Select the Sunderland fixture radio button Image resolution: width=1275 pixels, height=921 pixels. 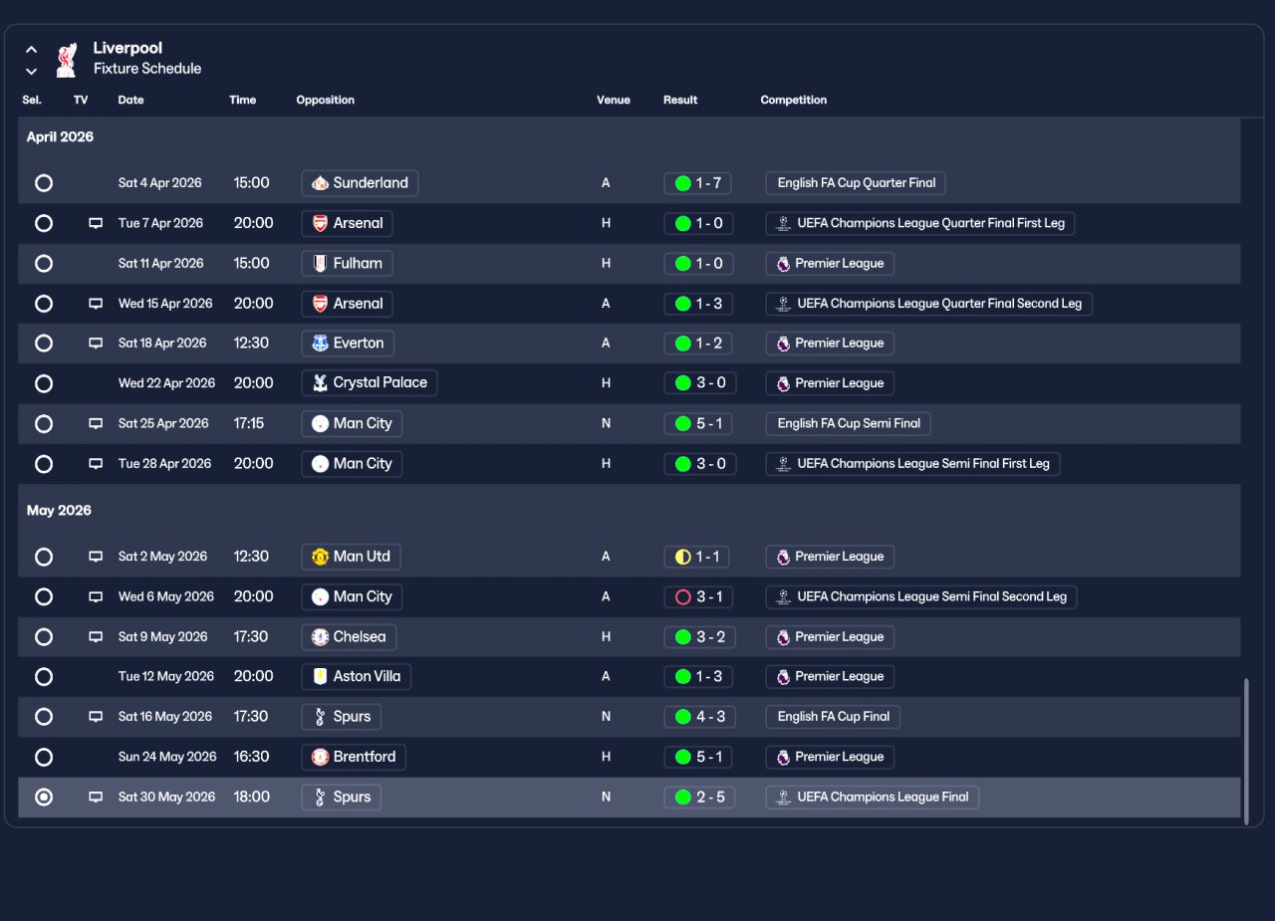pyautogui.click(x=44, y=183)
